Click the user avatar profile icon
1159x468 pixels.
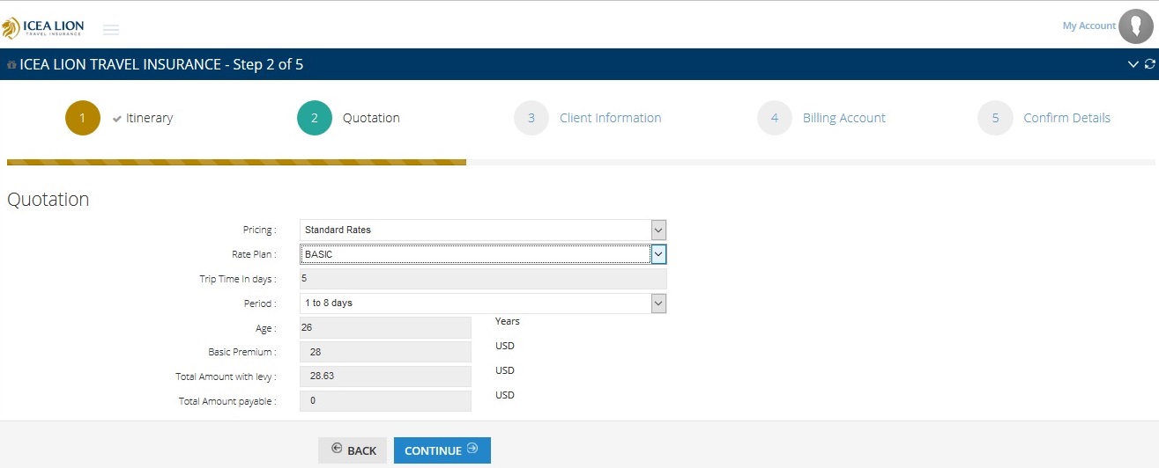[1135, 26]
